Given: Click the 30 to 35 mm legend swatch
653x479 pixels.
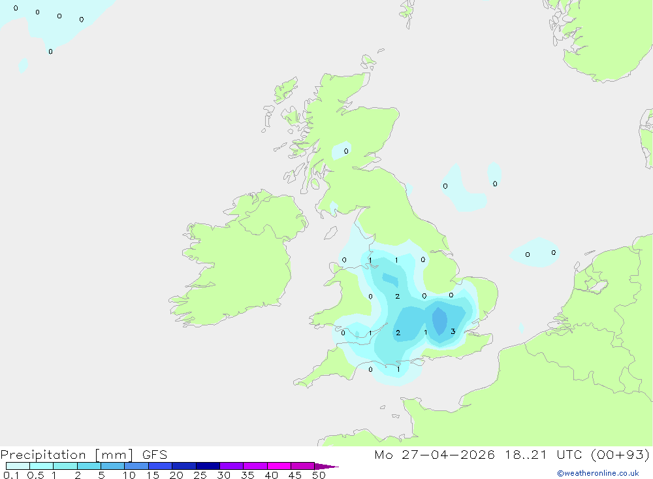Looking at the screenshot, I should pos(232,466).
